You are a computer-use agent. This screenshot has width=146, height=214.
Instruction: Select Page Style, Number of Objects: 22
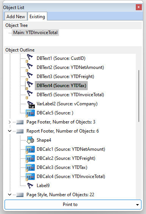60,195
